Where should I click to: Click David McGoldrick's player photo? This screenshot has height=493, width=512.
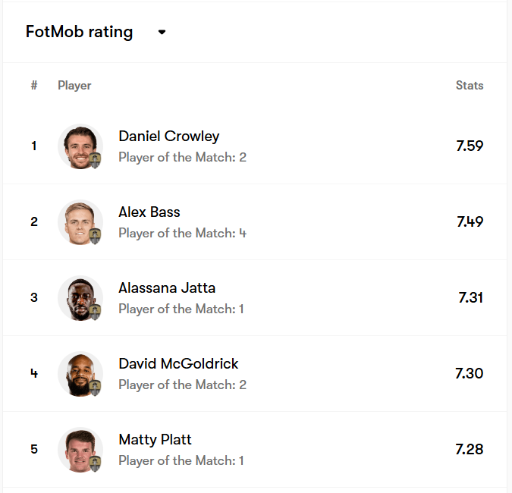(x=79, y=372)
